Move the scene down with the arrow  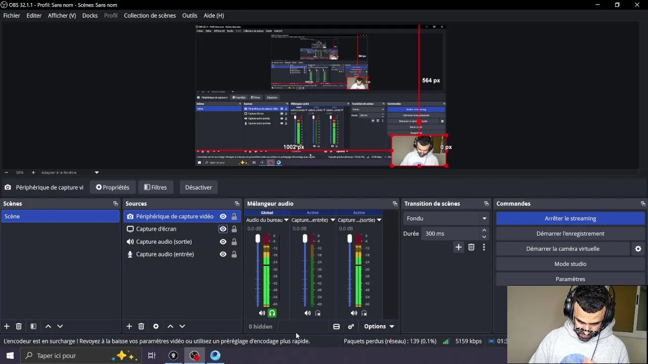coord(60,327)
